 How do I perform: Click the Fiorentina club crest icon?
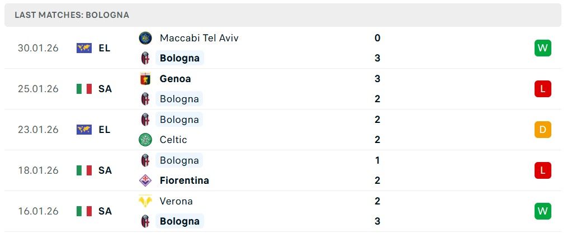145,180
